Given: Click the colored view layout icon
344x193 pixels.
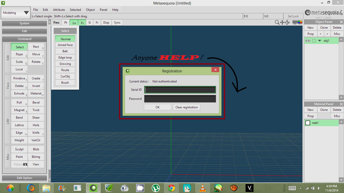Looking at the screenshot, I should [x=299, y=22].
